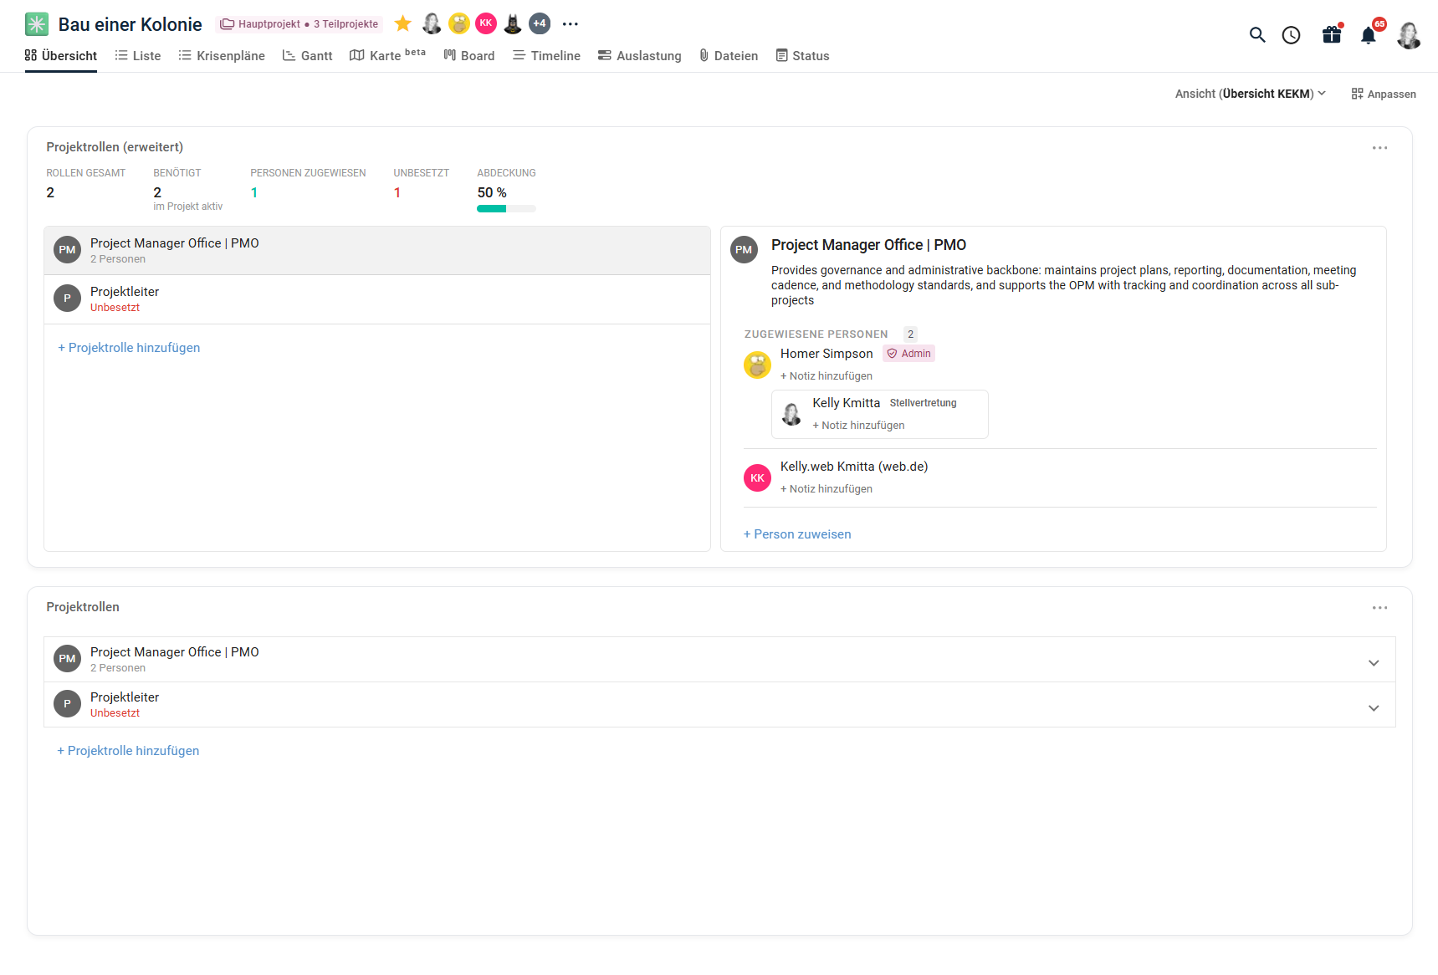This screenshot has height=975, width=1438.
Task: Click PM badge in role detail panel
Action: [744, 250]
